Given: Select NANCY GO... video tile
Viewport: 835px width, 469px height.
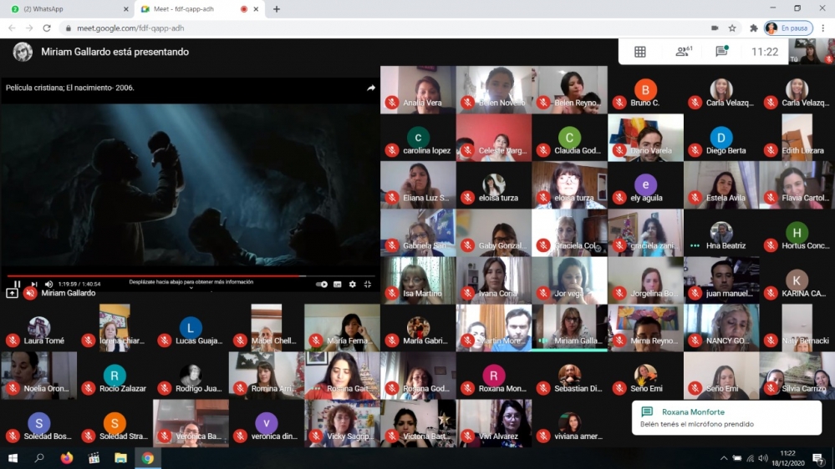Looking at the screenshot, I should (721, 328).
